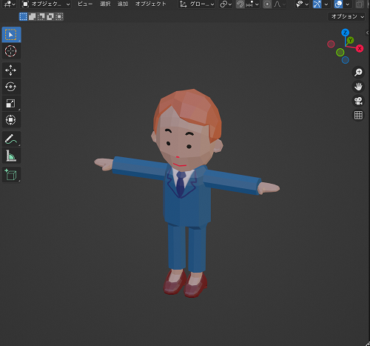Pick the Scale tool
Screen dimensions: 370x346
click(x=11, y=103)
